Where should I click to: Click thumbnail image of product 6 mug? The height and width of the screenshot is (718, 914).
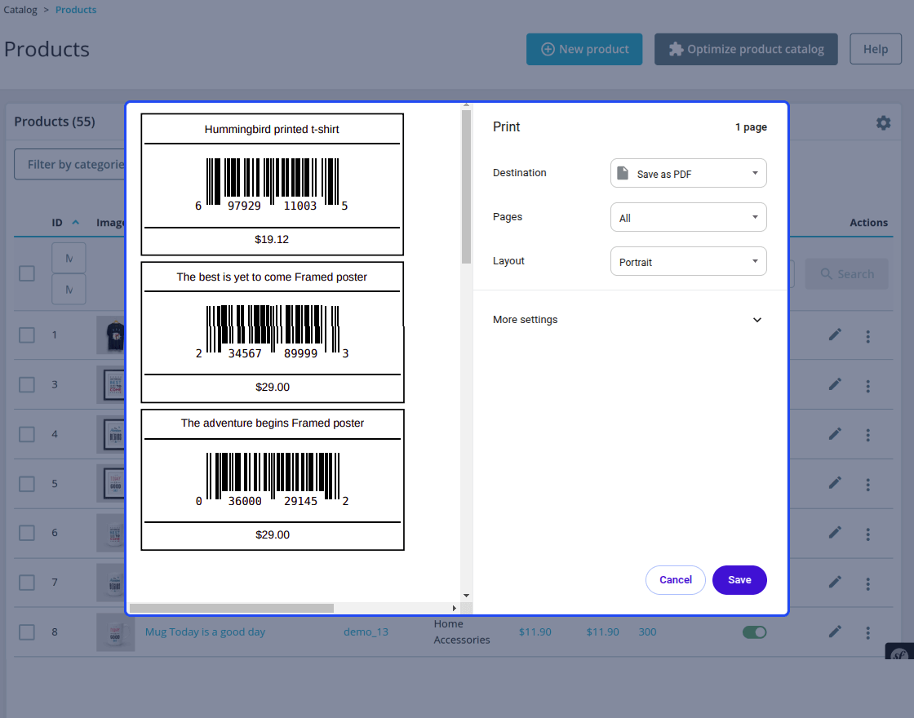(x=111, y=533)
